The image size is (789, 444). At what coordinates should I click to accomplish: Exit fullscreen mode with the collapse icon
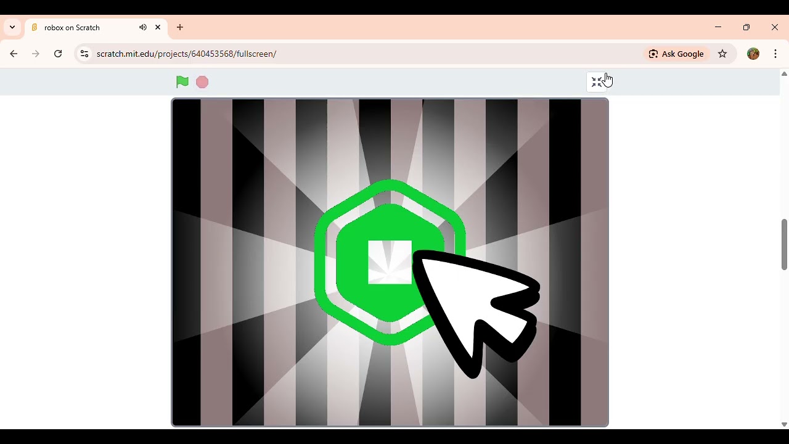tap(597, 82)
